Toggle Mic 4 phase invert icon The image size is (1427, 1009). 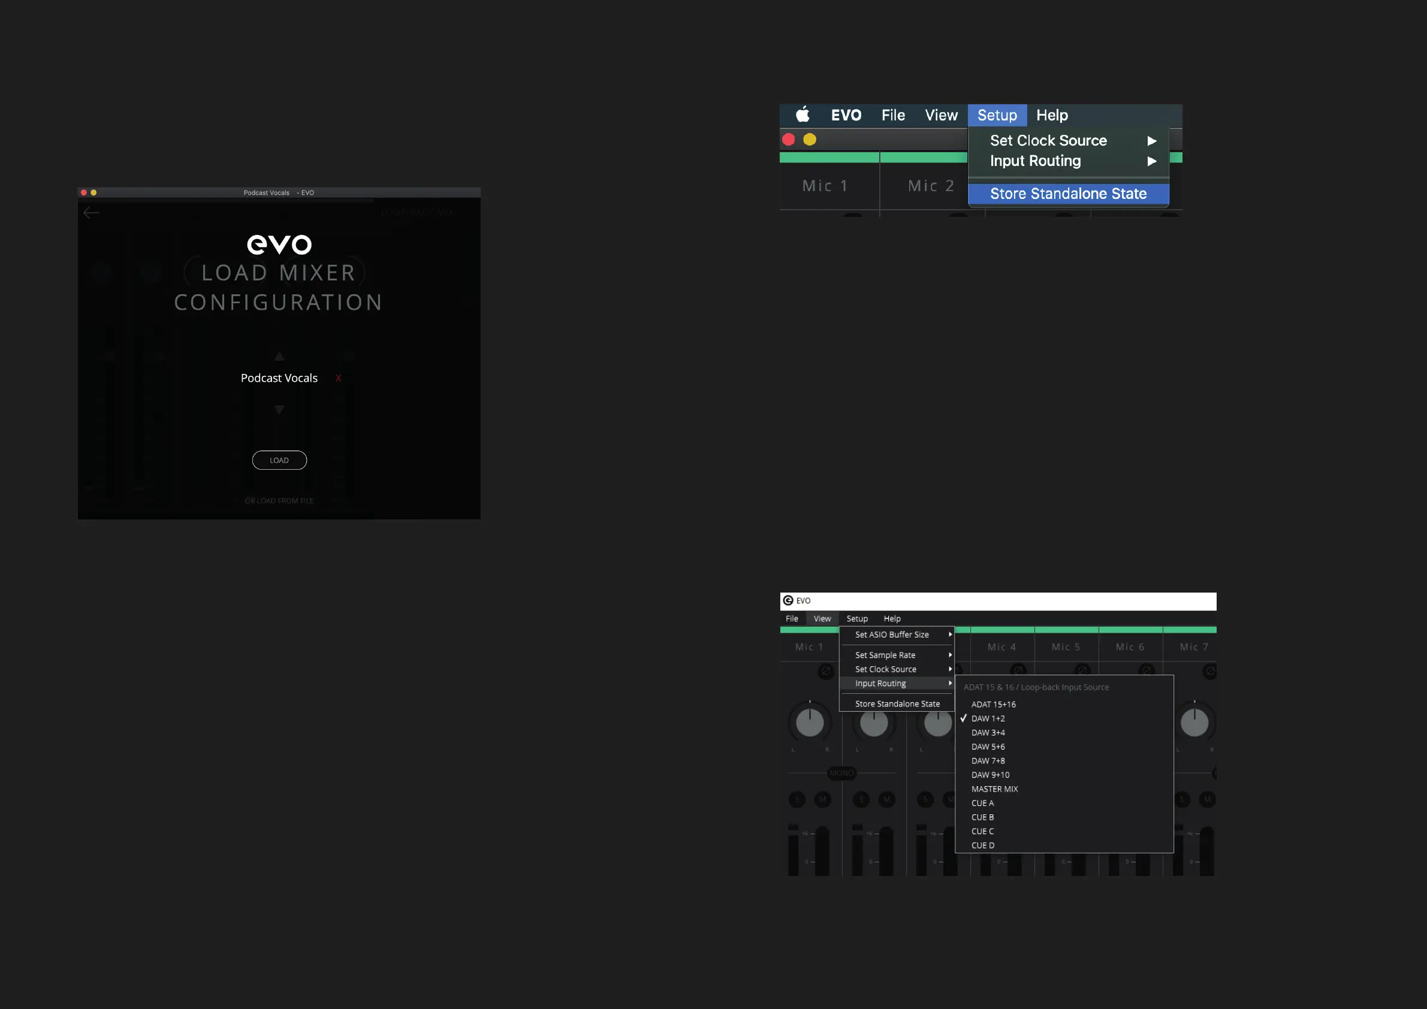[x=1018, y=670]
